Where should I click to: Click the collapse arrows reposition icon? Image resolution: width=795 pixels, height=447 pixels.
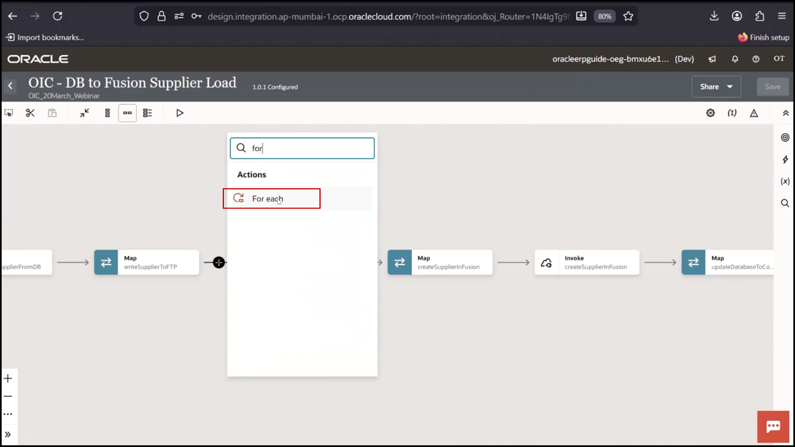pos(84,113)
